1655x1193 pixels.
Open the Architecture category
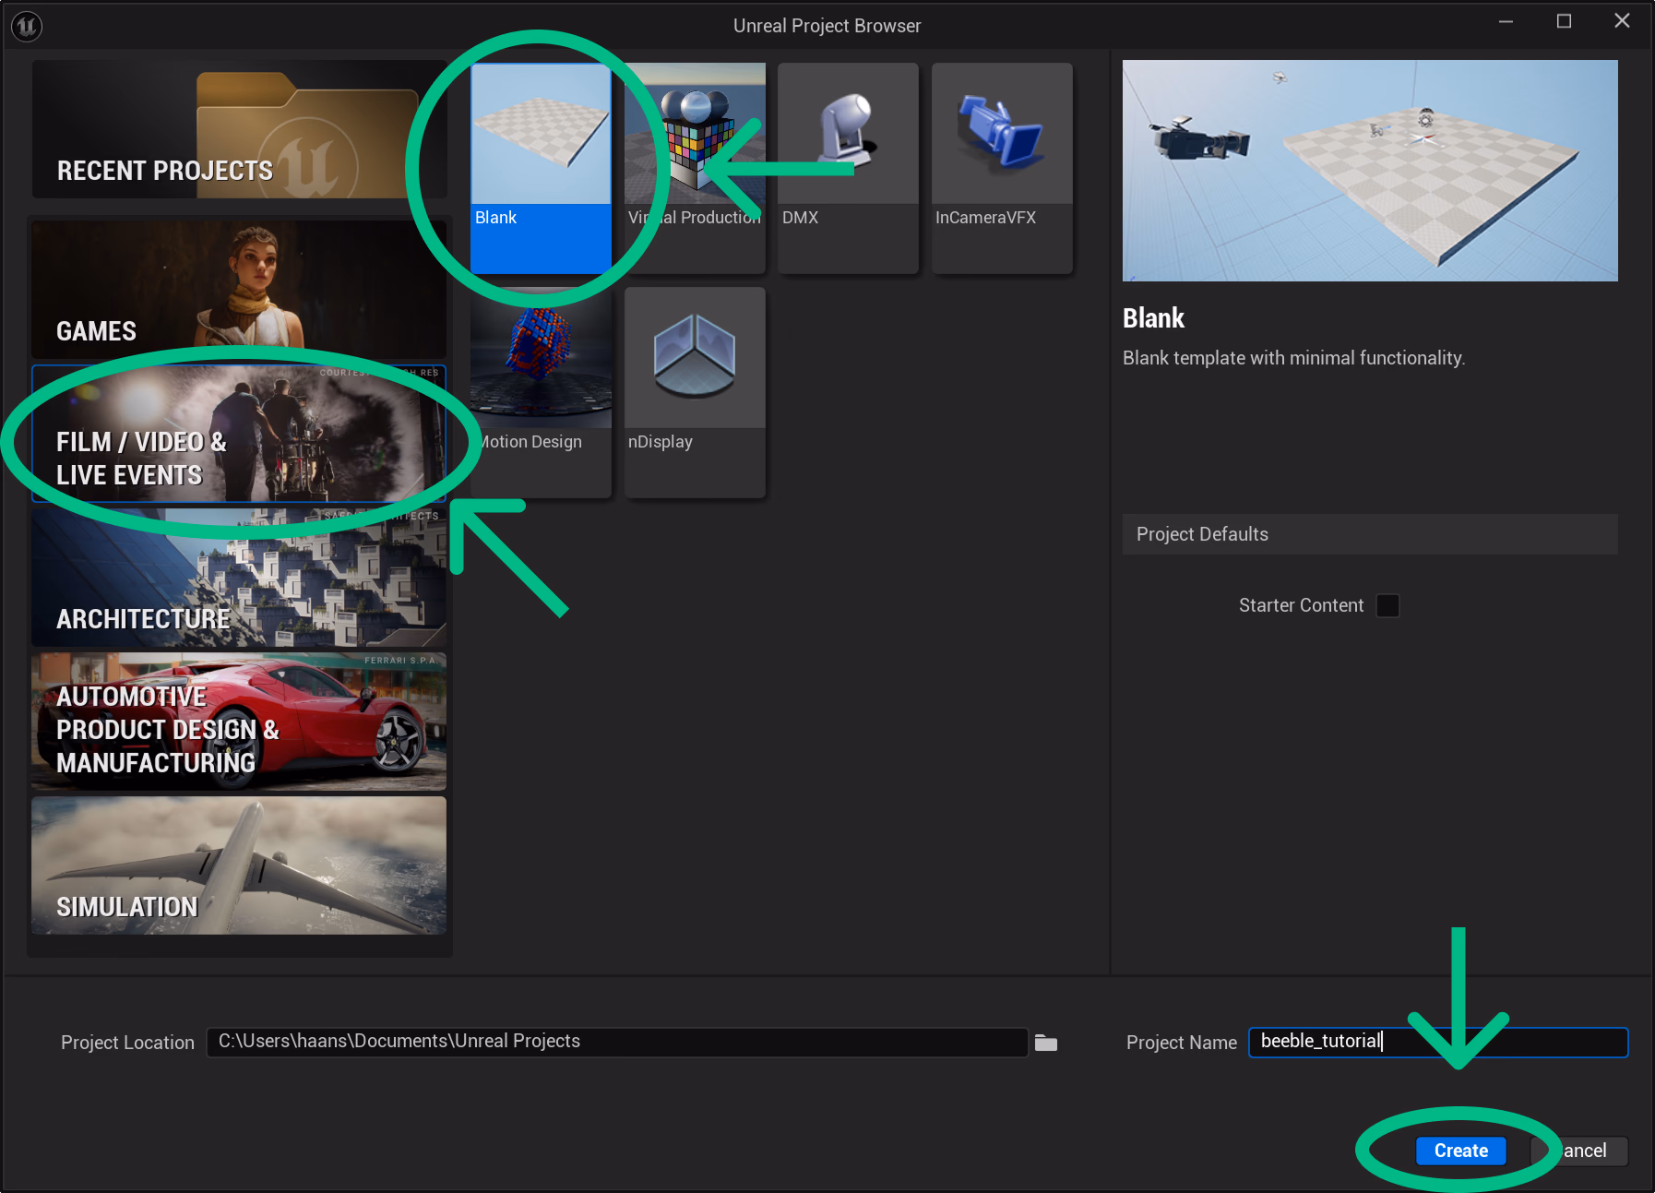coord(238,578)
